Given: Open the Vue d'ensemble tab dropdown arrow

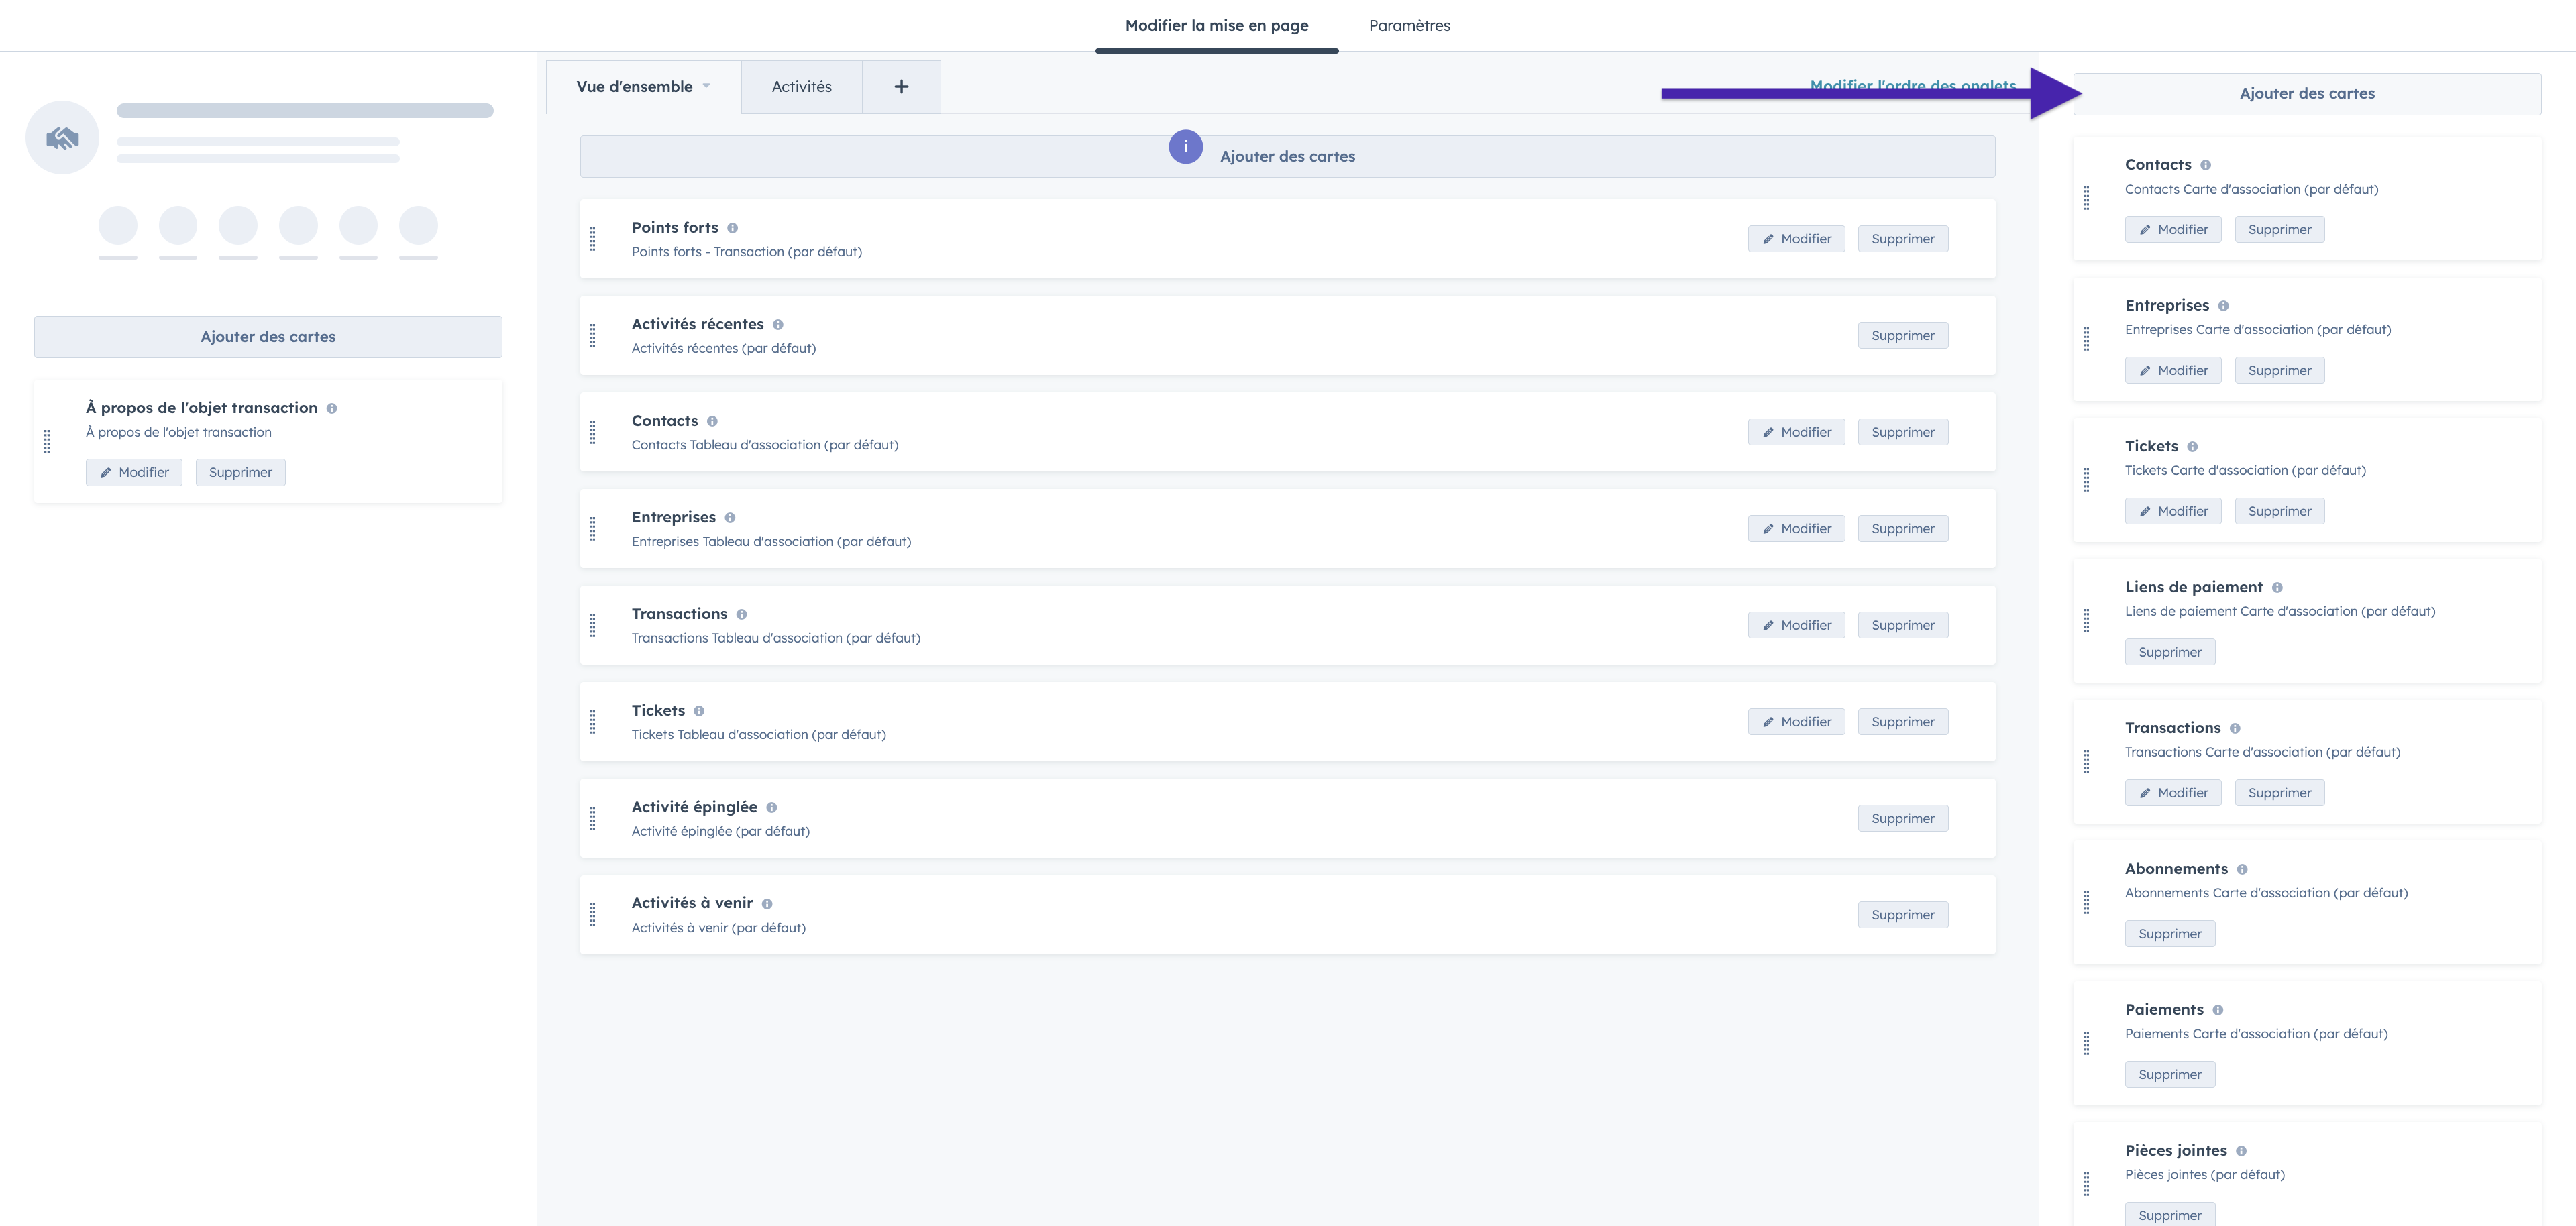Looking at the screenshot, I should tap(706, 86).
